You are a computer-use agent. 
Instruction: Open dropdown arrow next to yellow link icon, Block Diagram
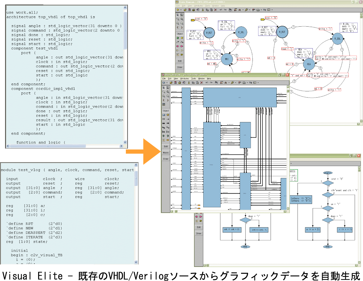coord(235,83)
